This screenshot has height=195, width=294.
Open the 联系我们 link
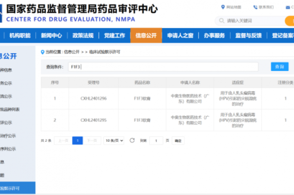[266, 7]
